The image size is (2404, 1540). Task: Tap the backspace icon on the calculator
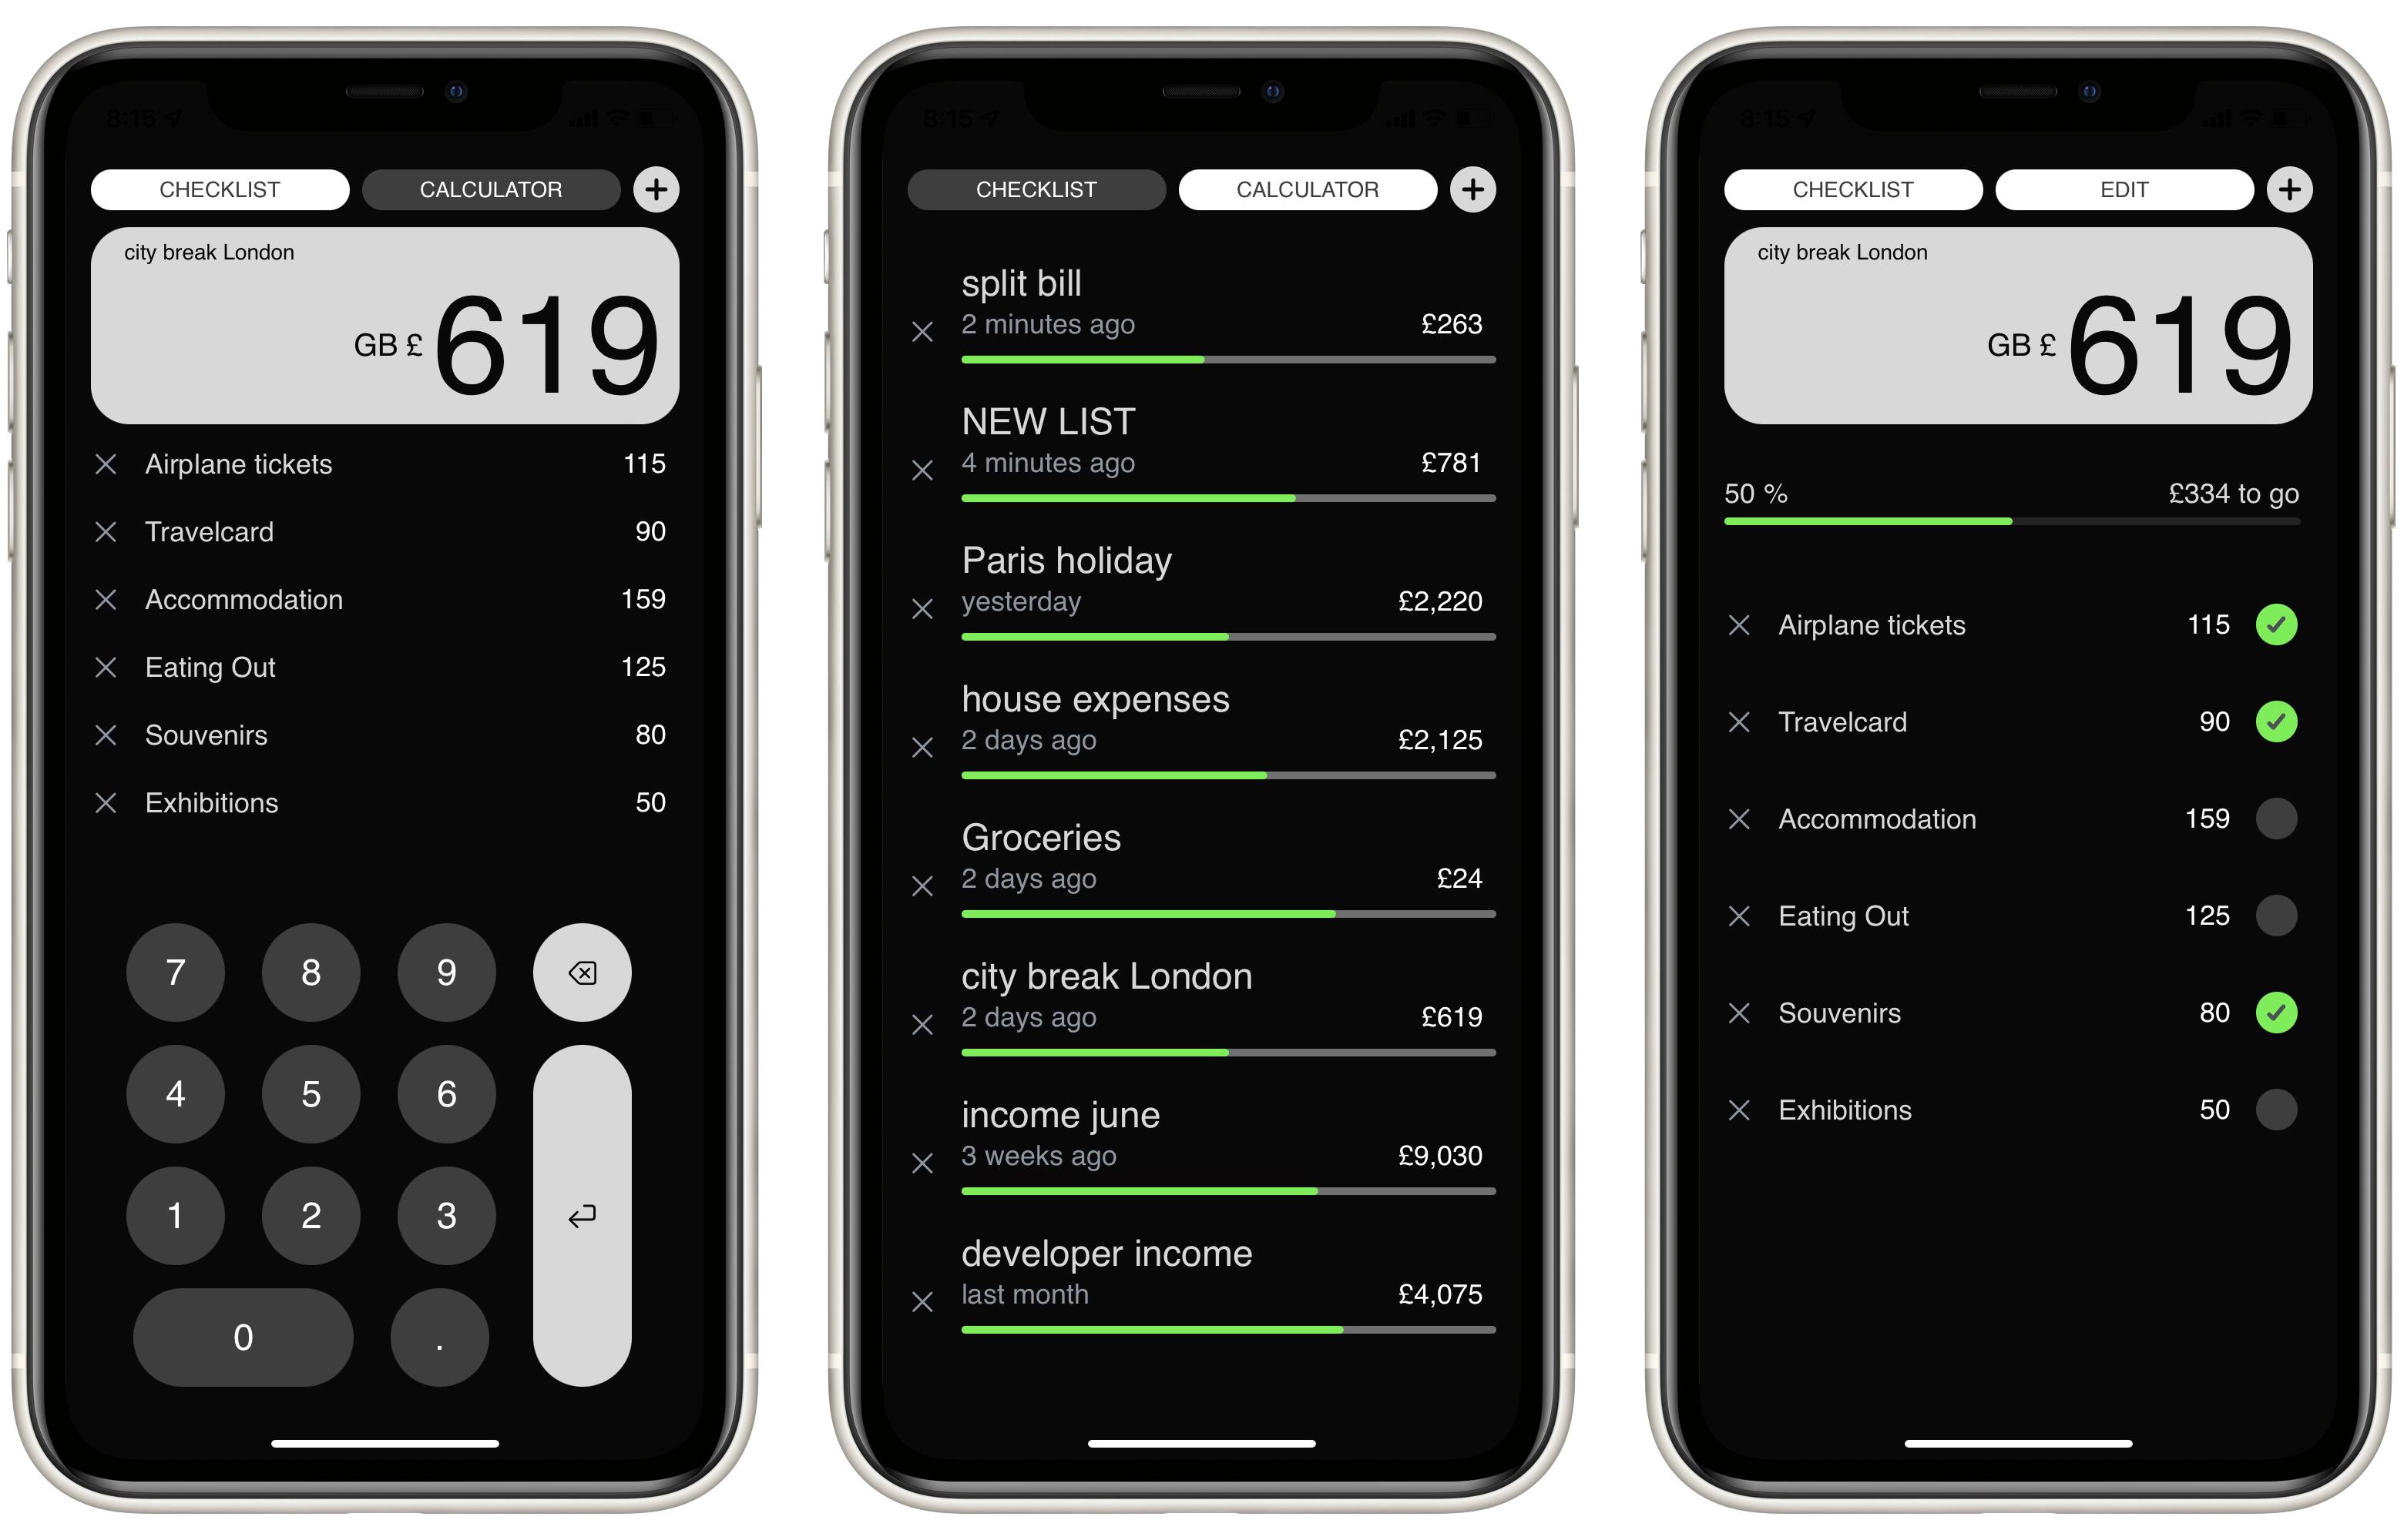(x=583, y=973)
